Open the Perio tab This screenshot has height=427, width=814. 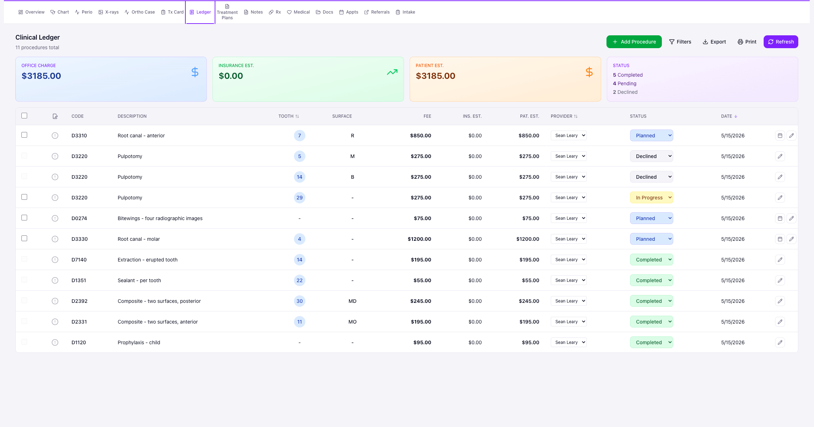pos(84,12)
